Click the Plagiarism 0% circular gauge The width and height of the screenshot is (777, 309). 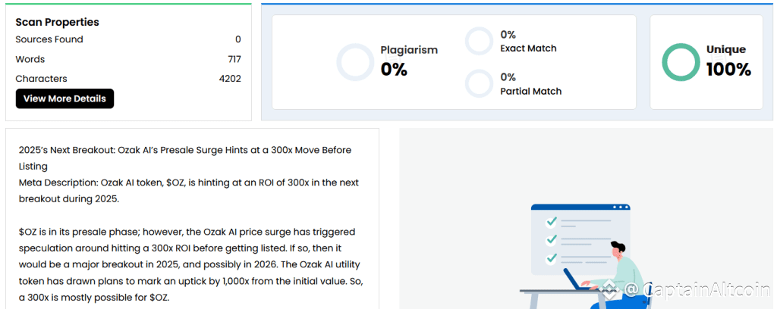(x=355, y=62)
